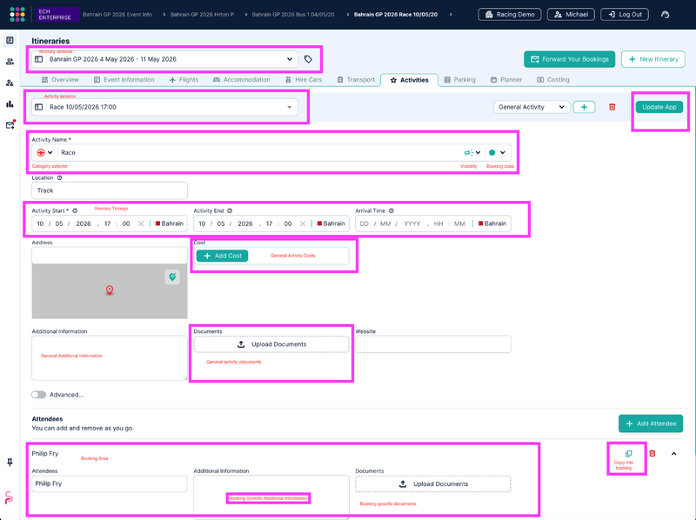Click the breadcrumb right-arrow at the end
This screenshot has height=520, width=696.
pyautogui.click(x=451, y=14)
